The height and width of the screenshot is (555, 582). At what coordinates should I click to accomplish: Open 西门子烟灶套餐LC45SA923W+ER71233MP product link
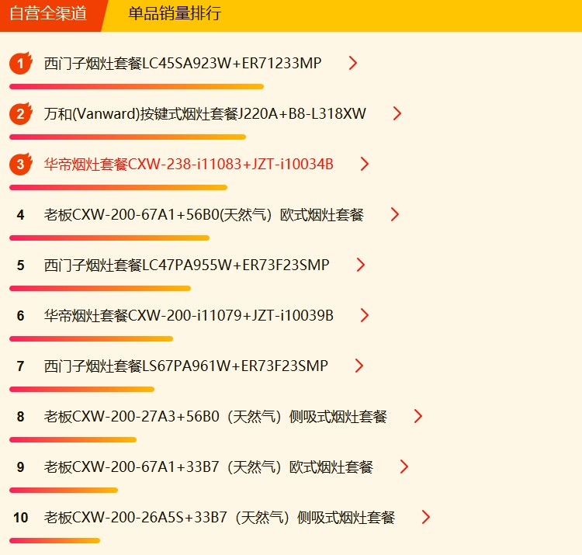[x=182, y=63]
